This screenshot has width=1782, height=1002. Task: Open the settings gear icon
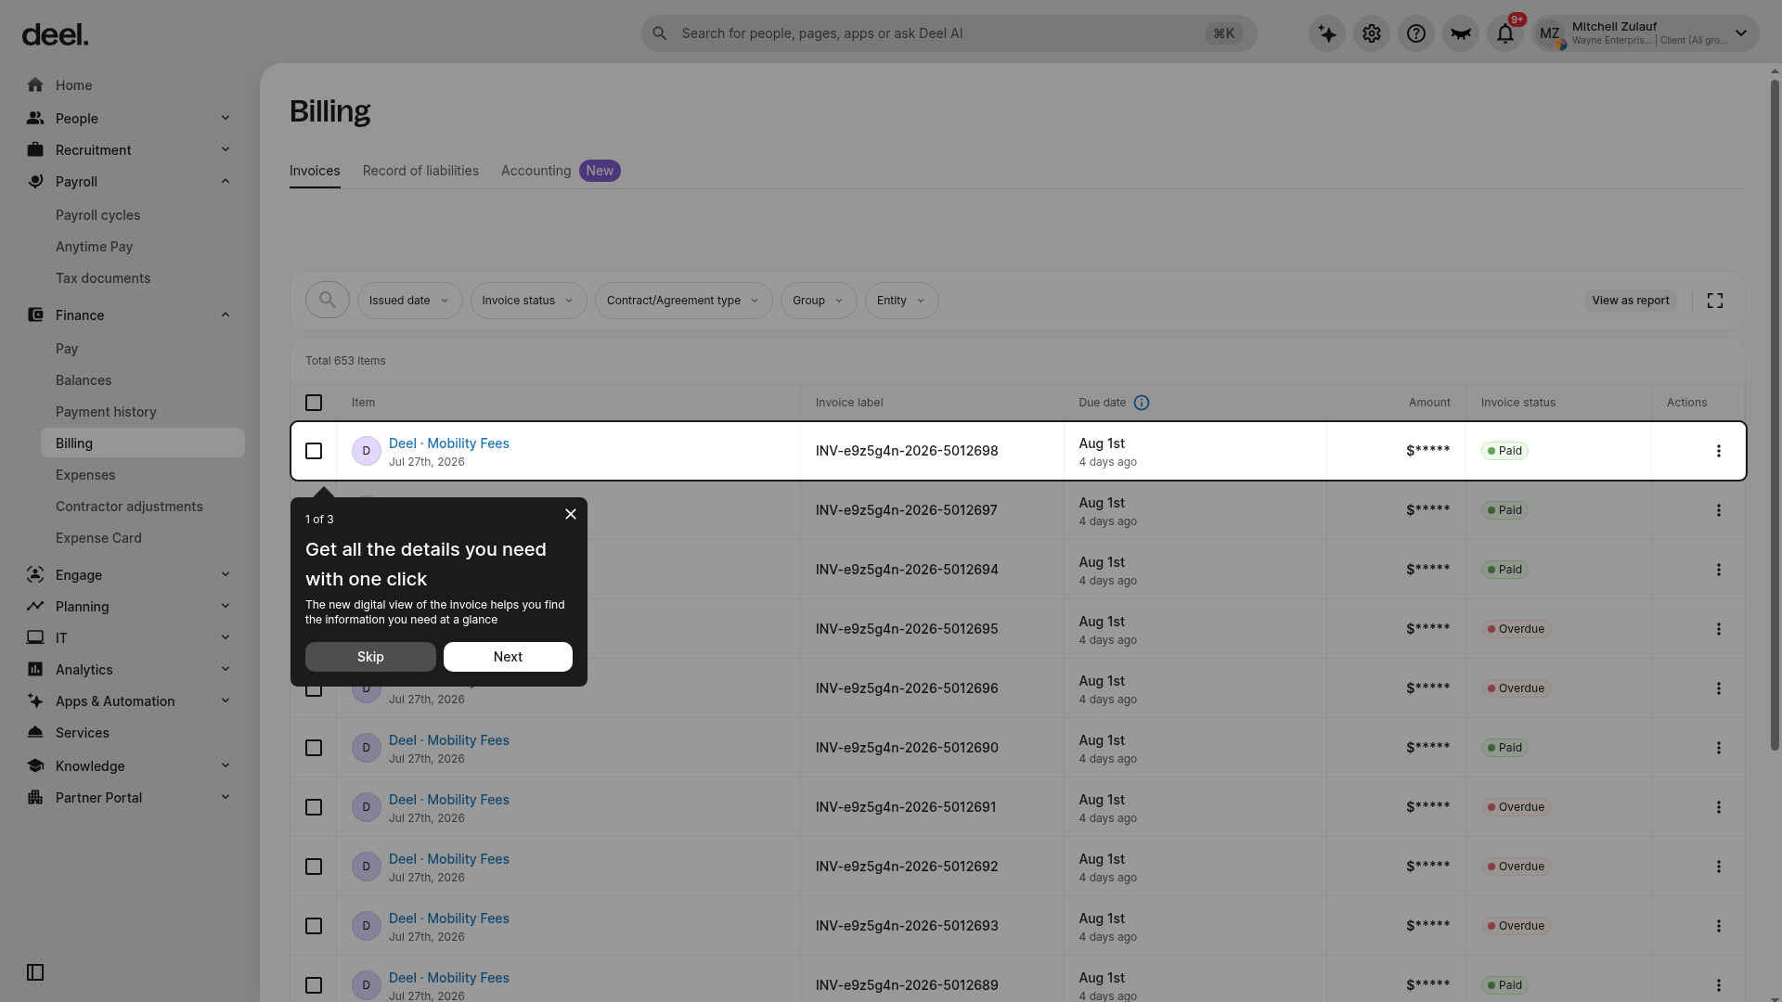coord(1372,33)
